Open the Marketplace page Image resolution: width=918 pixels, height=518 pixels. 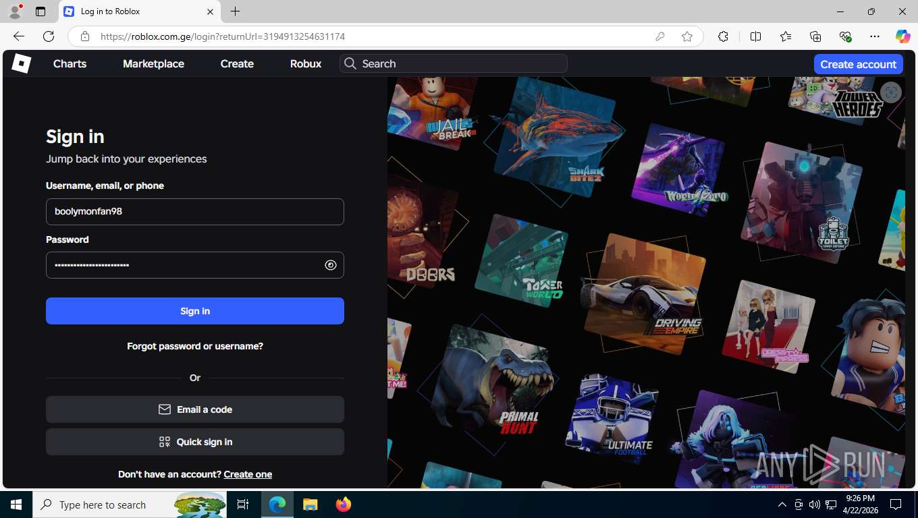153,63
